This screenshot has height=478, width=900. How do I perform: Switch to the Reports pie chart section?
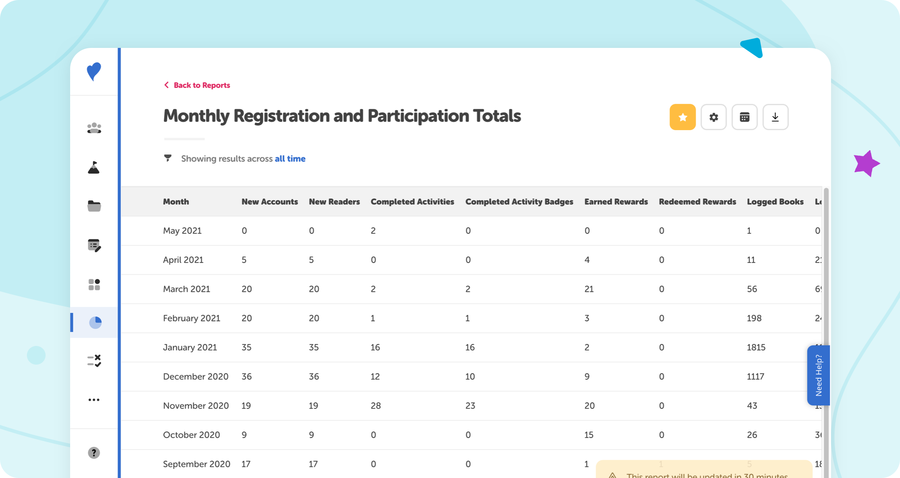pos(94,322)
